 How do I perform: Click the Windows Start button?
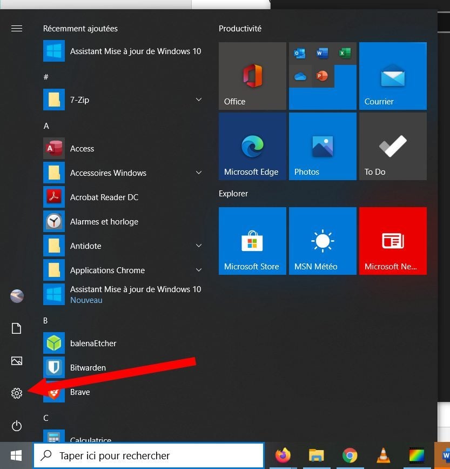16,455
